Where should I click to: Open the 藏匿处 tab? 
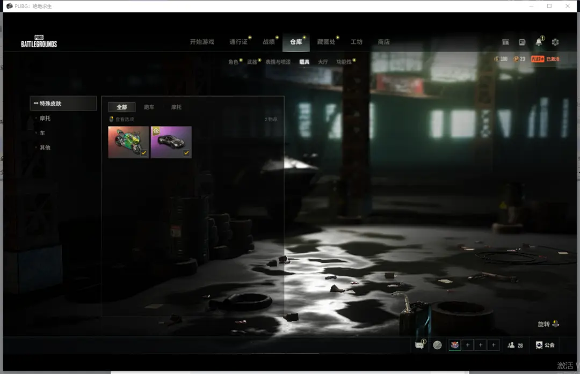tap(327, 42)
